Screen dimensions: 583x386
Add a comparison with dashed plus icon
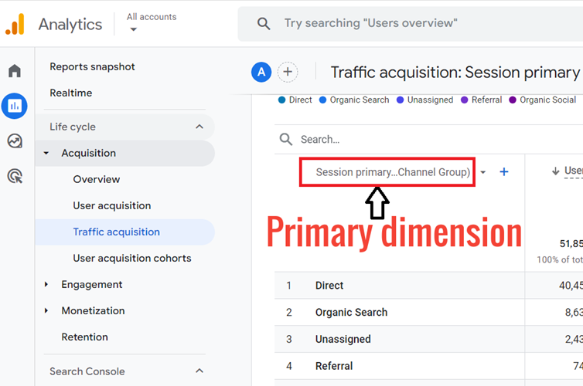pyautogui.click(x=288, y=72)
